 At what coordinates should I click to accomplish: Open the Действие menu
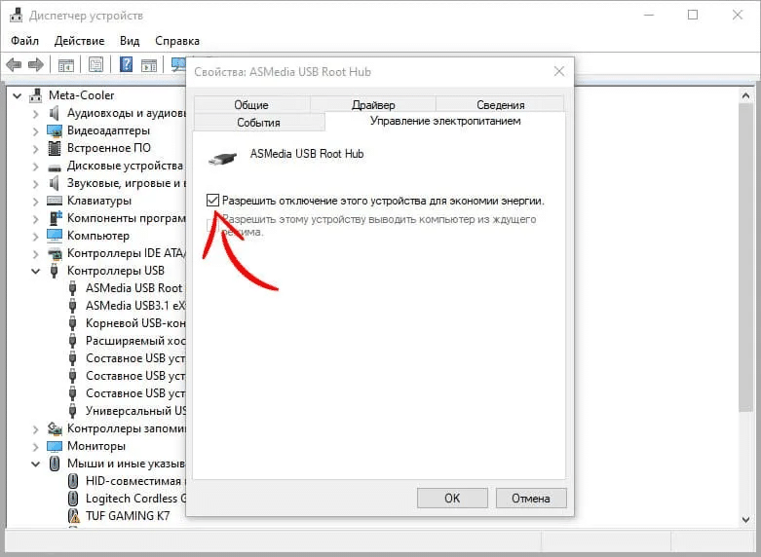(x=79, y=41)
